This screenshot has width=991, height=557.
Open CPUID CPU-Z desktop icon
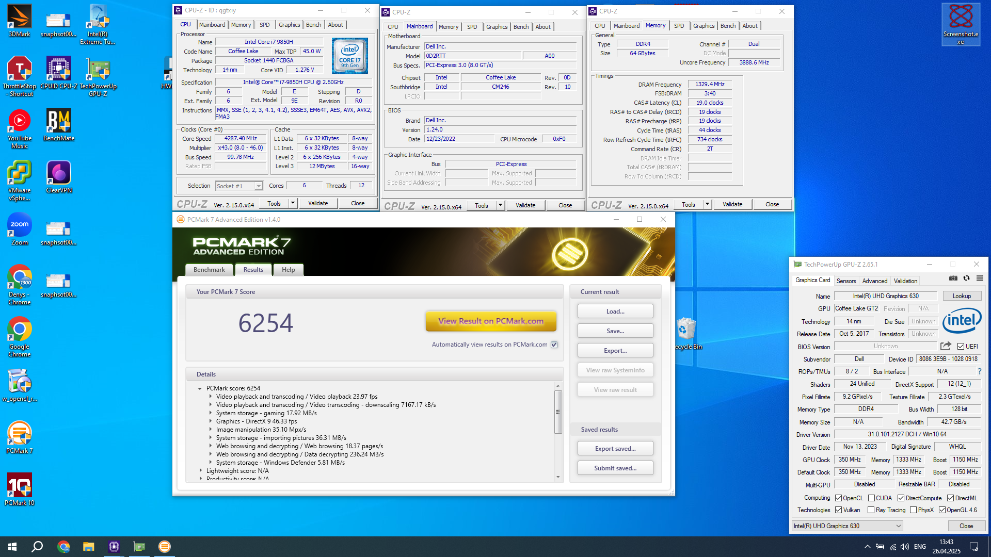59,73
